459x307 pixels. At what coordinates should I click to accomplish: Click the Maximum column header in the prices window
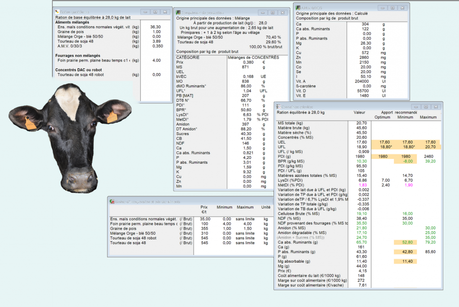pos(245,207)
